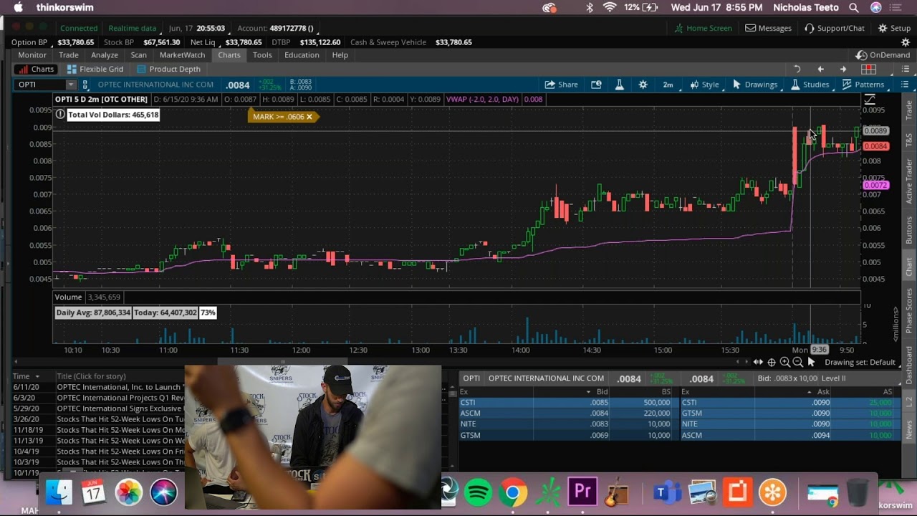Click the Share chart button
Screen dimensions: 917x516
[561, 85]
